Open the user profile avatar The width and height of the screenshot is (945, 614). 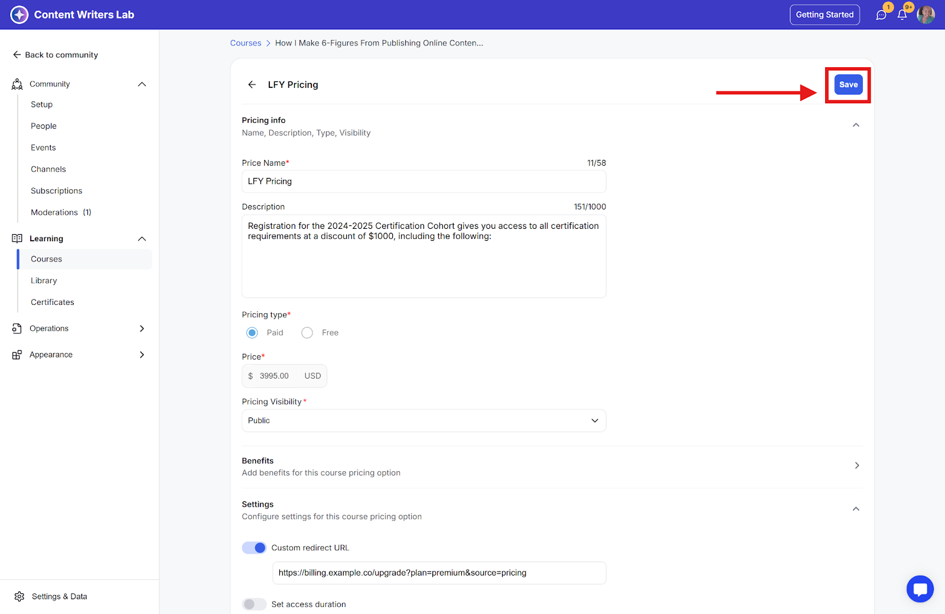click(x=926, y=15)
